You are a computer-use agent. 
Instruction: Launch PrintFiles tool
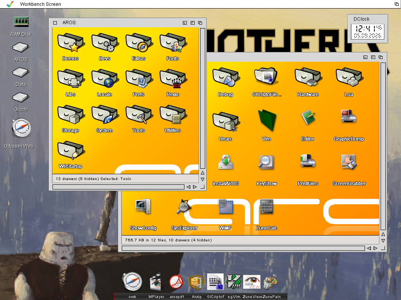308,161
